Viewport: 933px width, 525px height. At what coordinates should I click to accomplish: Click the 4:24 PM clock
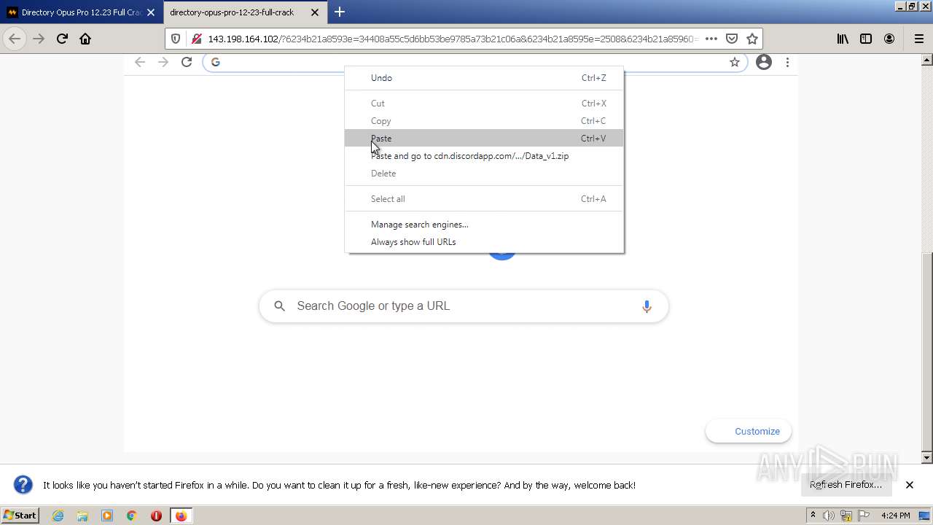(895, 516)
